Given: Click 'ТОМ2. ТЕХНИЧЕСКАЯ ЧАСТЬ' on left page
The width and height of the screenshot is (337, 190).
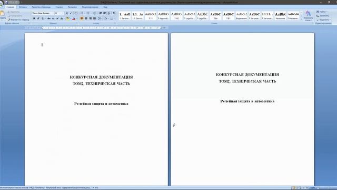Looking at the screenshot, I should click(x=101, y=83).
